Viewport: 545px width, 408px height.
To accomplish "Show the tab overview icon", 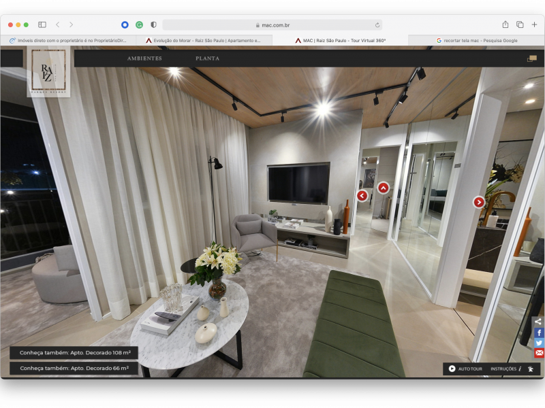I will [x=520, y=24].
